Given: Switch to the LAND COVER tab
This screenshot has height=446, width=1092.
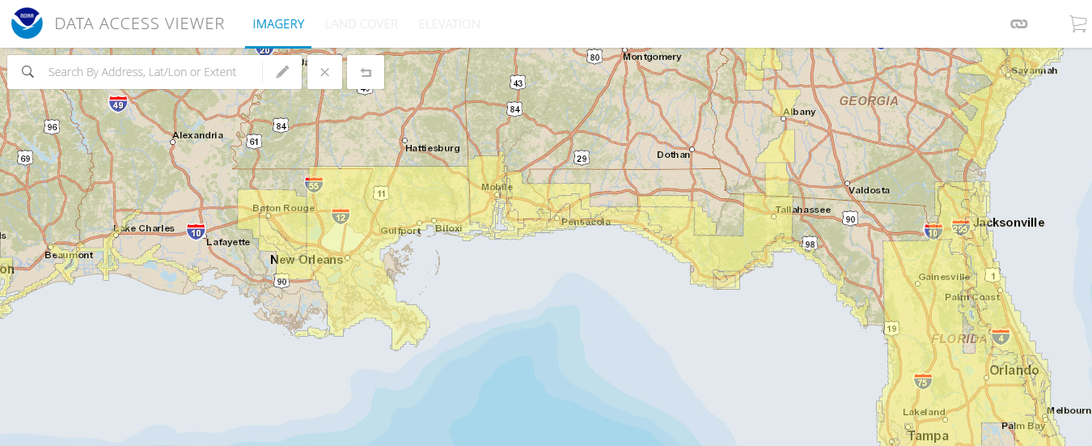Looking at the screenshot, I should [x=362, y=24].
